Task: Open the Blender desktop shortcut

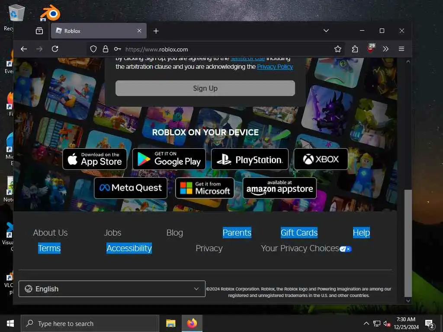Action: 50,13
